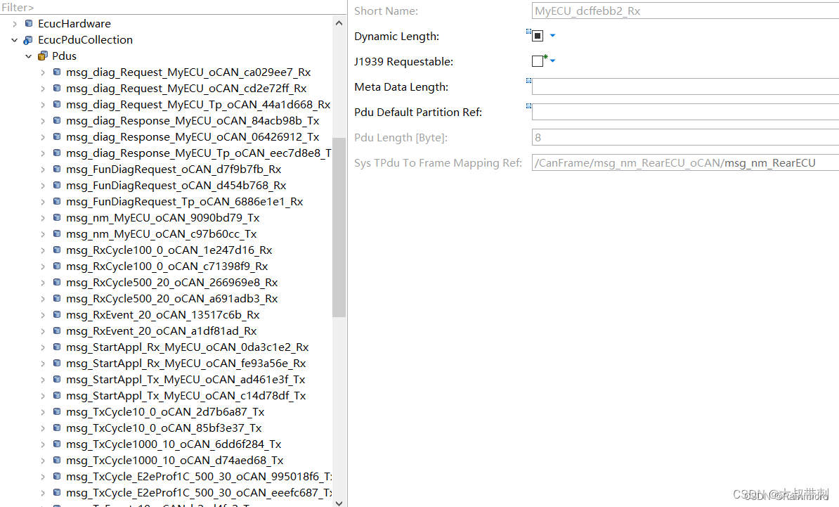
Task: Click icon of msg_TxCycle1000_10_oCAN_6dd6f284_Tx
Action: pos(57,444)
